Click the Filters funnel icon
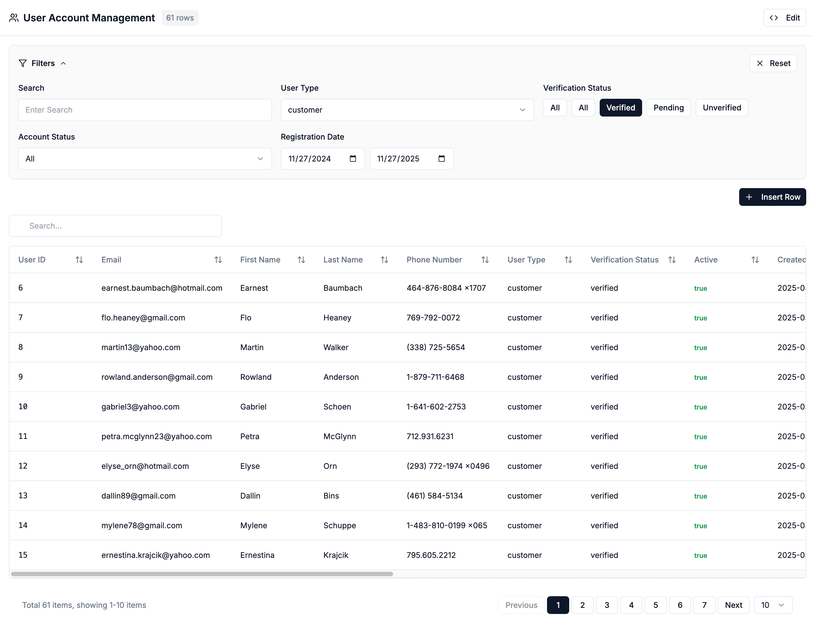Screen dimensions: 814x632 click(22, 63)
